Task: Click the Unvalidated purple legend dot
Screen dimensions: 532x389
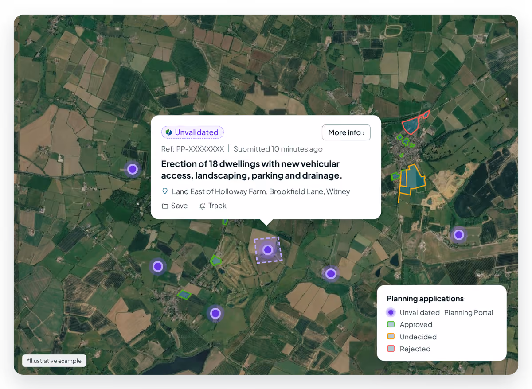Action: point(391,312)
